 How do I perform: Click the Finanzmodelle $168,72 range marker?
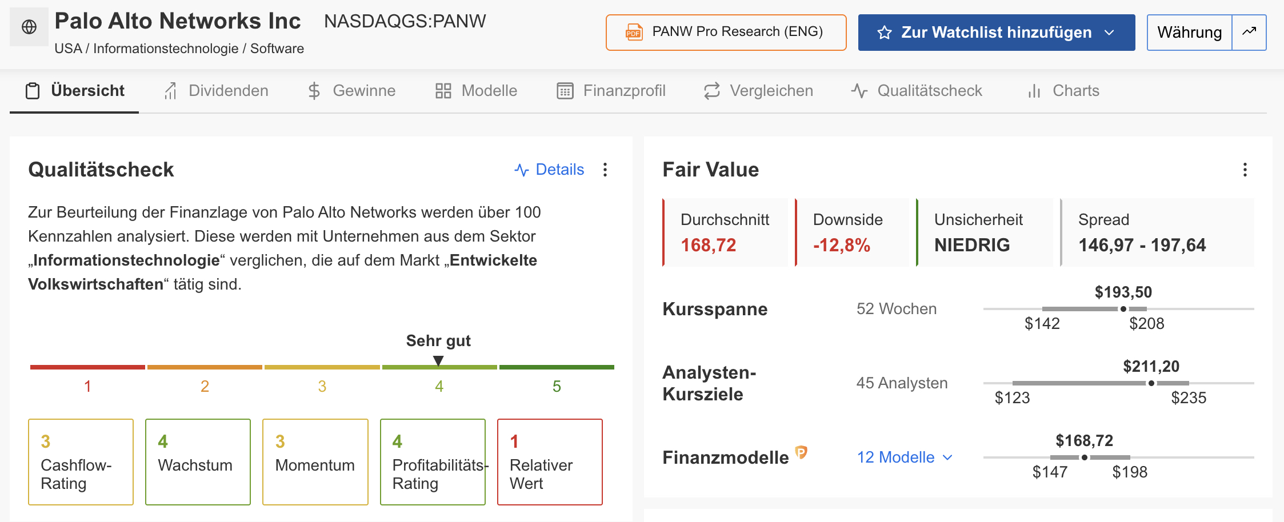point(1085,457)
